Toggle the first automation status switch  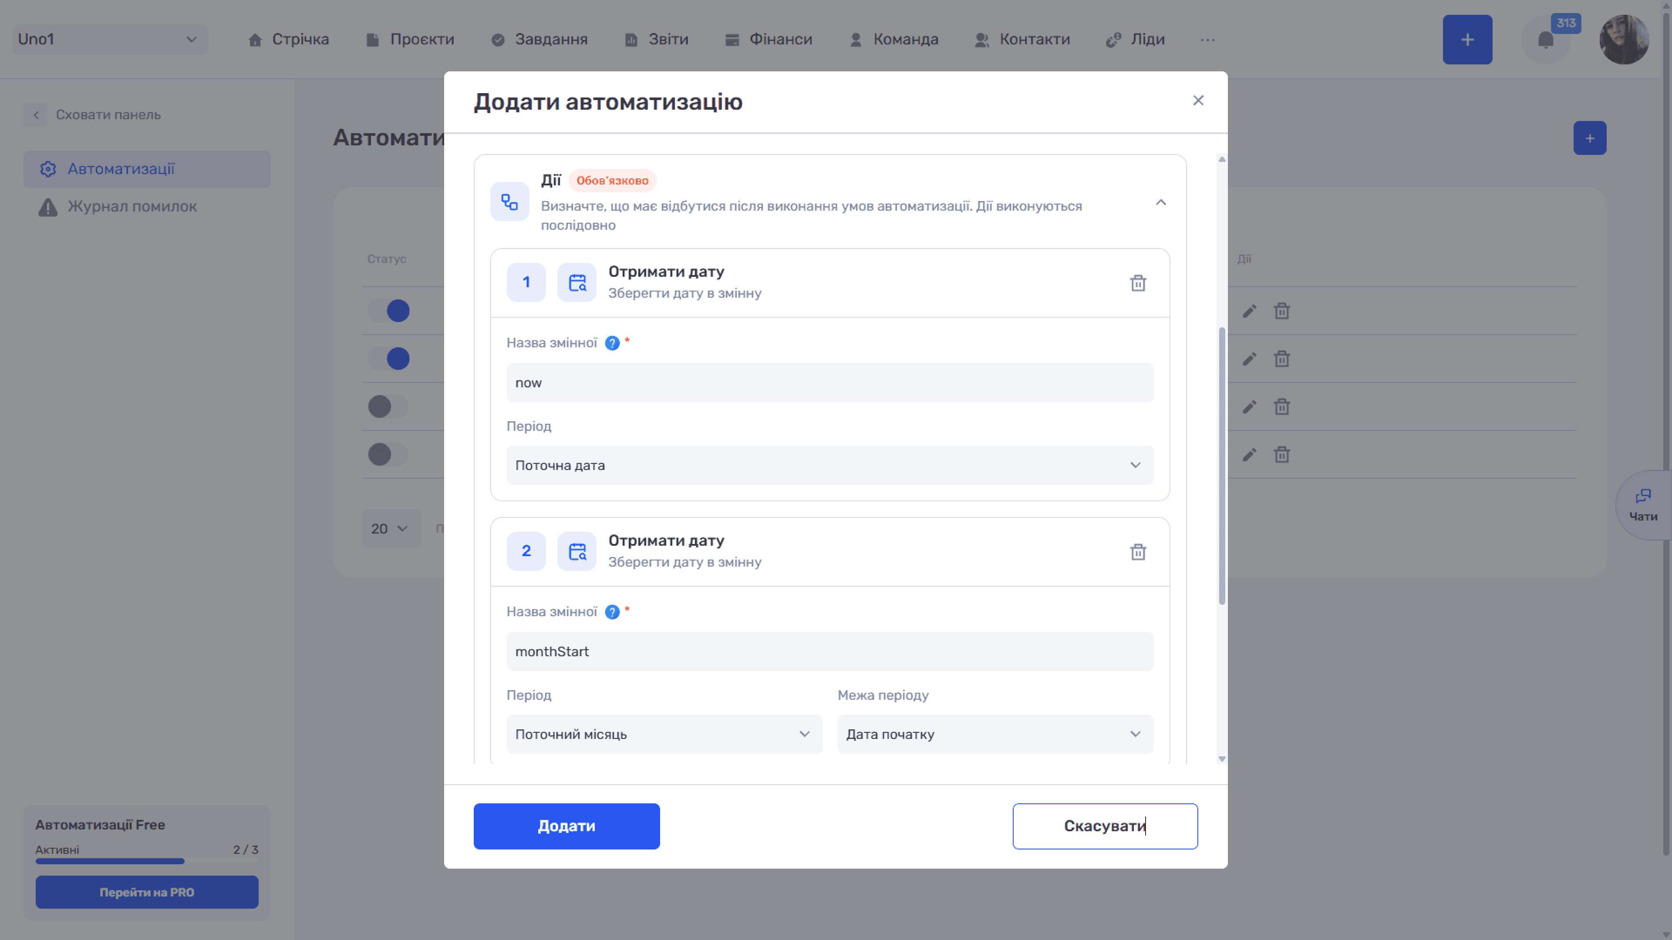(389, 311)
